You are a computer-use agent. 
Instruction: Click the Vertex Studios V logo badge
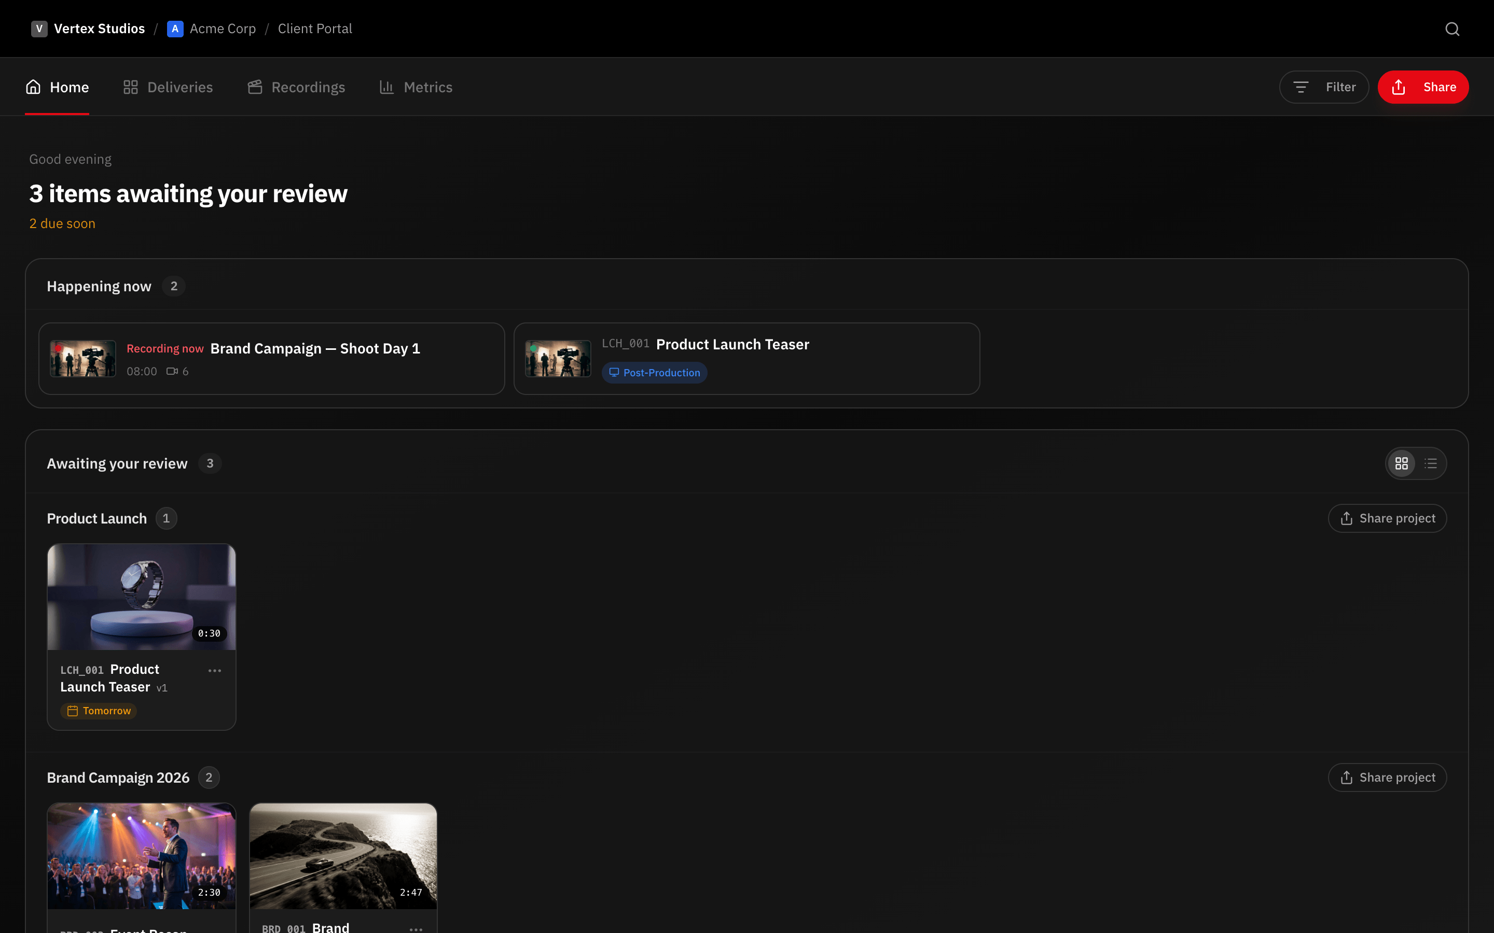point(39,29)
